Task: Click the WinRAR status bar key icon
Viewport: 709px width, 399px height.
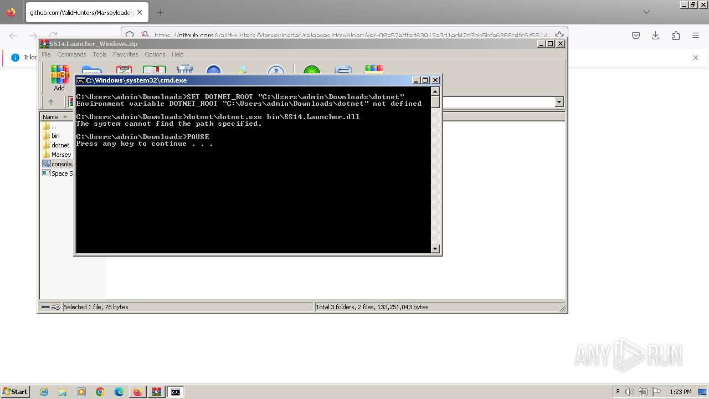Action: [x=56, y=307]
